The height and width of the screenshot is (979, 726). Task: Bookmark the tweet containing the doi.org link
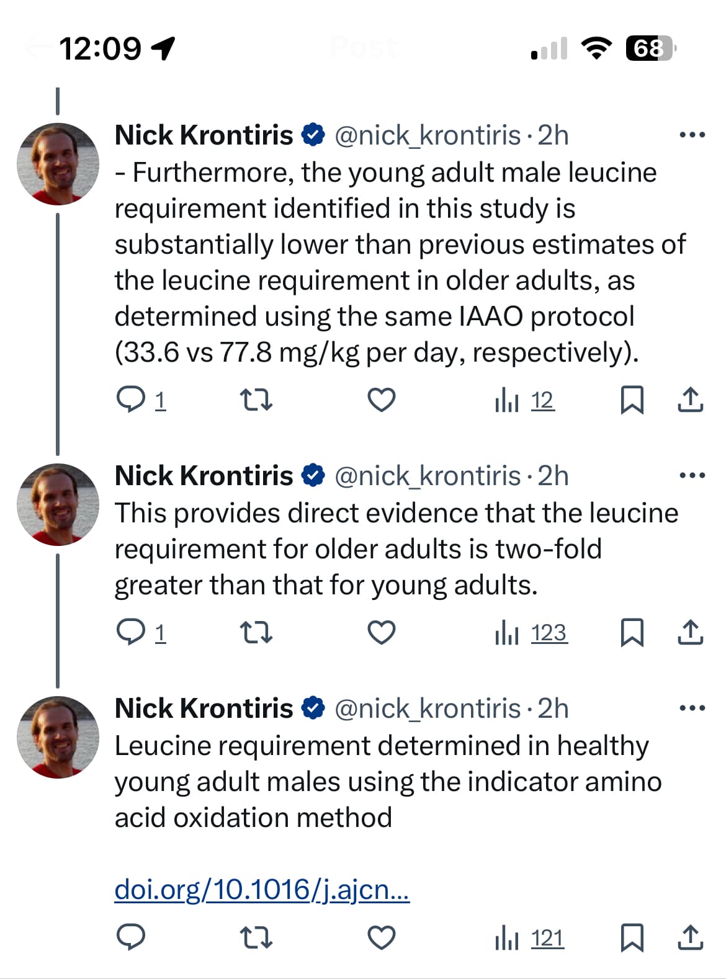(632, 937)
